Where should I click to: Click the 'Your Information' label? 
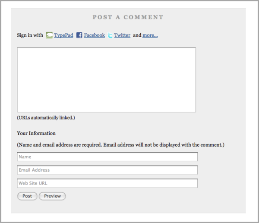click(x=36, y=133)
